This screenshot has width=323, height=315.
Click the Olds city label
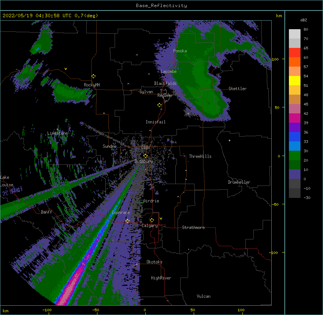(x=145, y=147)
